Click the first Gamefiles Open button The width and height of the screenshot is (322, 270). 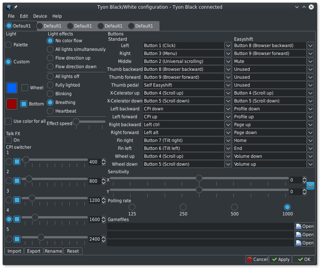pos(305,226)
